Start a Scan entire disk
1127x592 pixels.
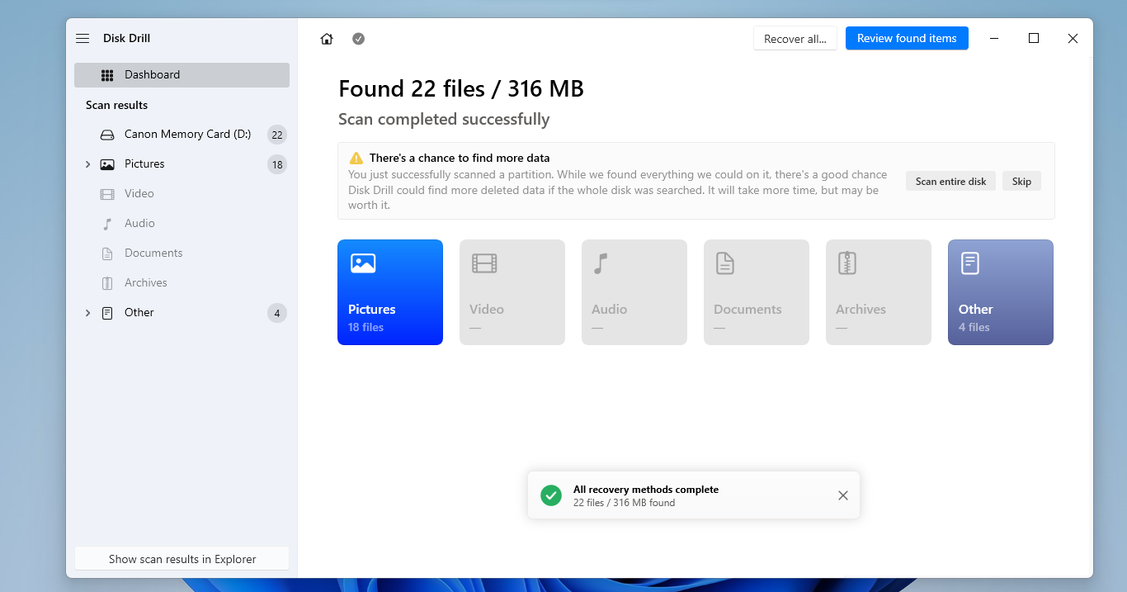point(950,181)
